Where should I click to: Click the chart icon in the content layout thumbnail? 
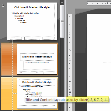tap(37, 94)
